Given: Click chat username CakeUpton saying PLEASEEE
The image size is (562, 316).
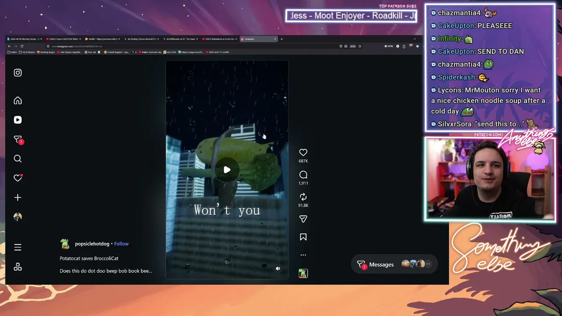Looking at the screenshot, I should coord(456,26).
